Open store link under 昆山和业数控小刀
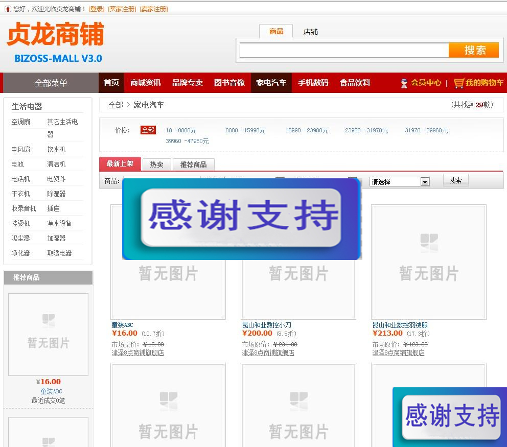Viewport: 507px width, 447px height. point(268,352)
